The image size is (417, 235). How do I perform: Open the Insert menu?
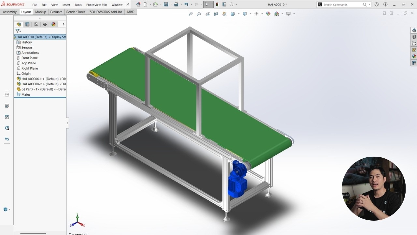tap(66, 5)
